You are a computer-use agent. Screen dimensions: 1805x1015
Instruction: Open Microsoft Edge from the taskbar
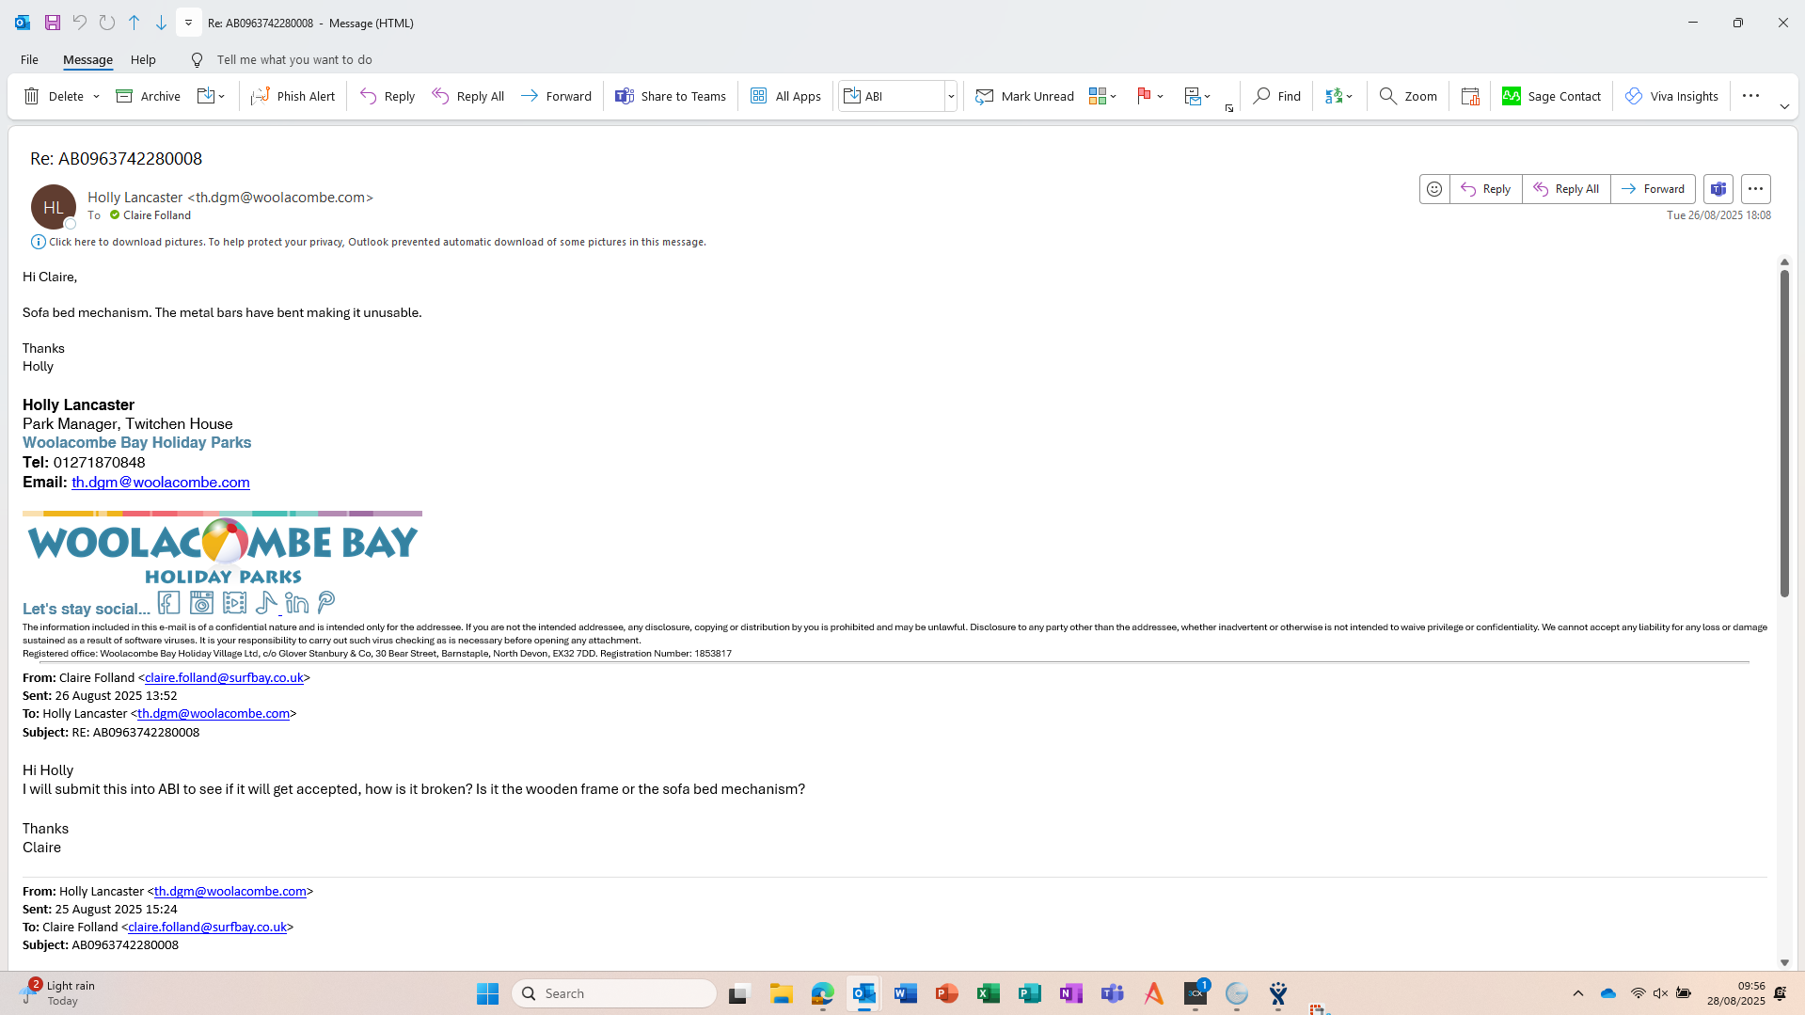(822, 993)
